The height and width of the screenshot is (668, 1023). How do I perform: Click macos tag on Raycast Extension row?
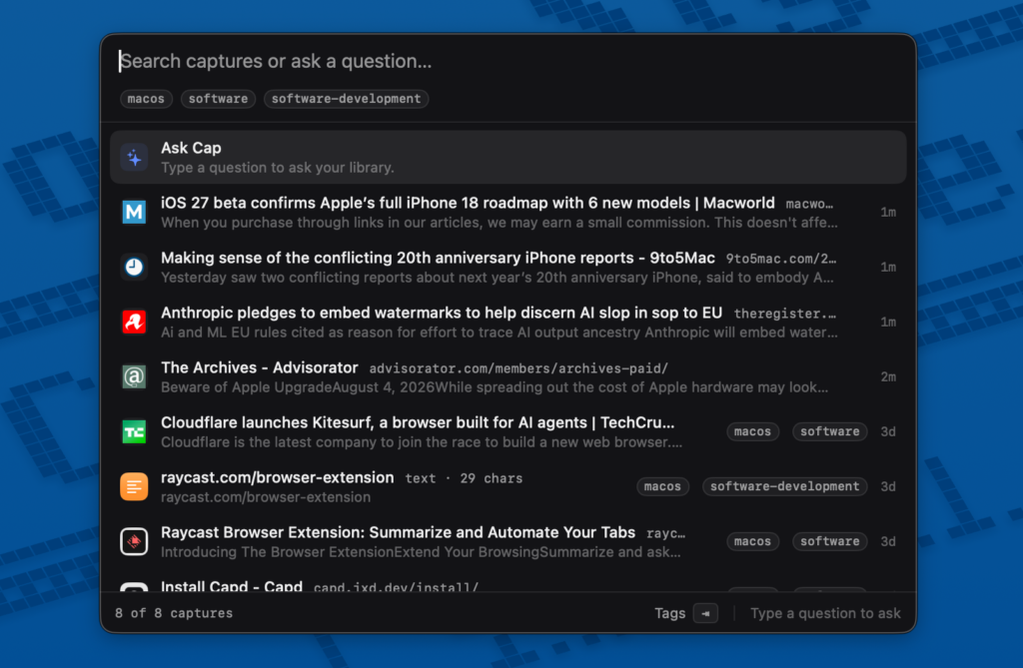pos(752,541)
